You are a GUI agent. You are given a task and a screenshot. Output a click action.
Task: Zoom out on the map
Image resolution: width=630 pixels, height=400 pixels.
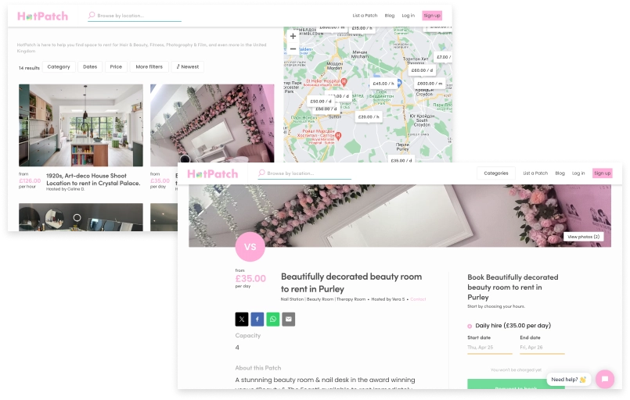point(293,49)
